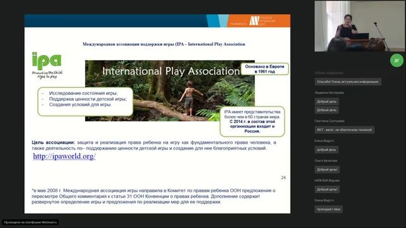Click chat sender name Светлана Салтыкова

point(329,121)
